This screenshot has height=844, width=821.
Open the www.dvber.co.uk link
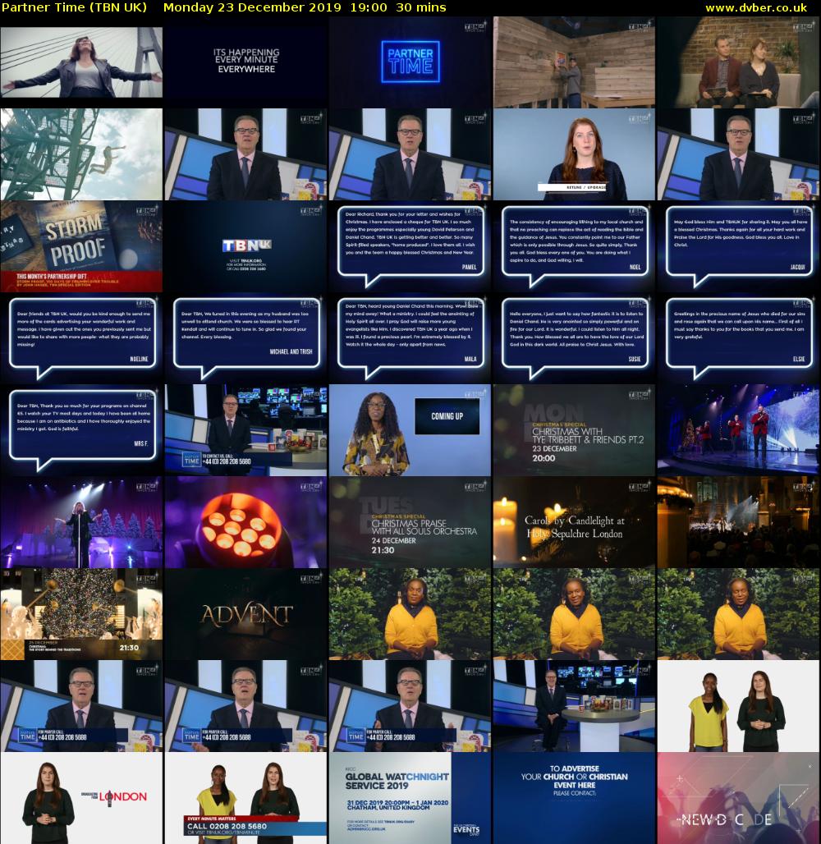click(756, 7)
